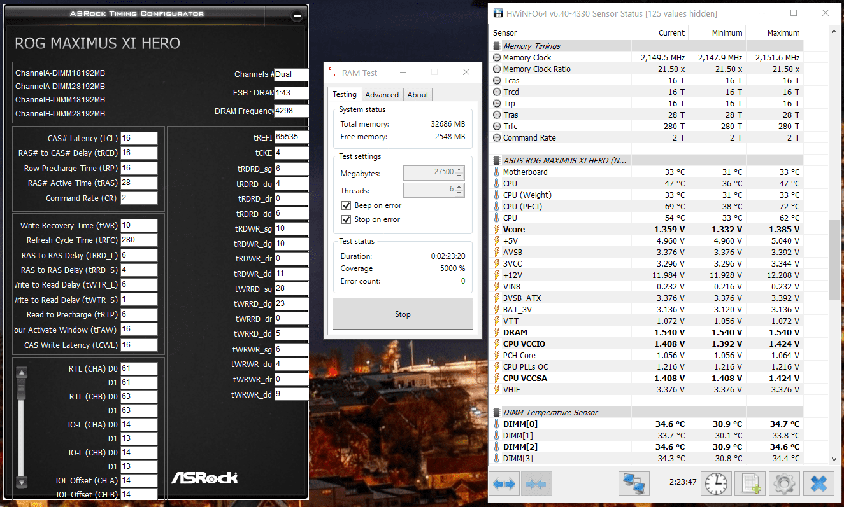Click DRAM voltage lightning icon
The width and height of the screenshot is (844, 507).
(497, 332)
